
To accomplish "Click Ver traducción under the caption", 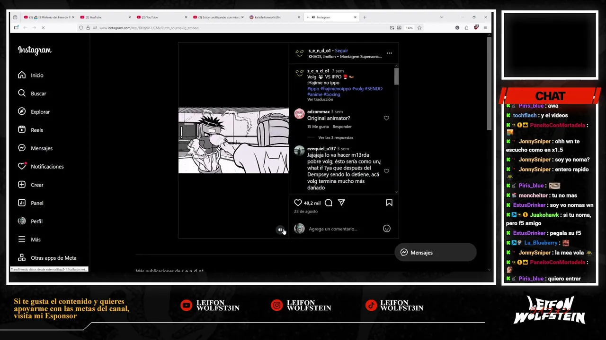I will [320, 100].
